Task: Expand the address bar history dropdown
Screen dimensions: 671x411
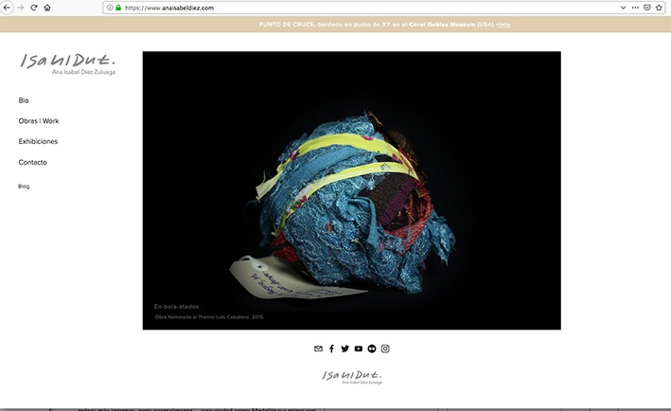Action: pos(623,8)
